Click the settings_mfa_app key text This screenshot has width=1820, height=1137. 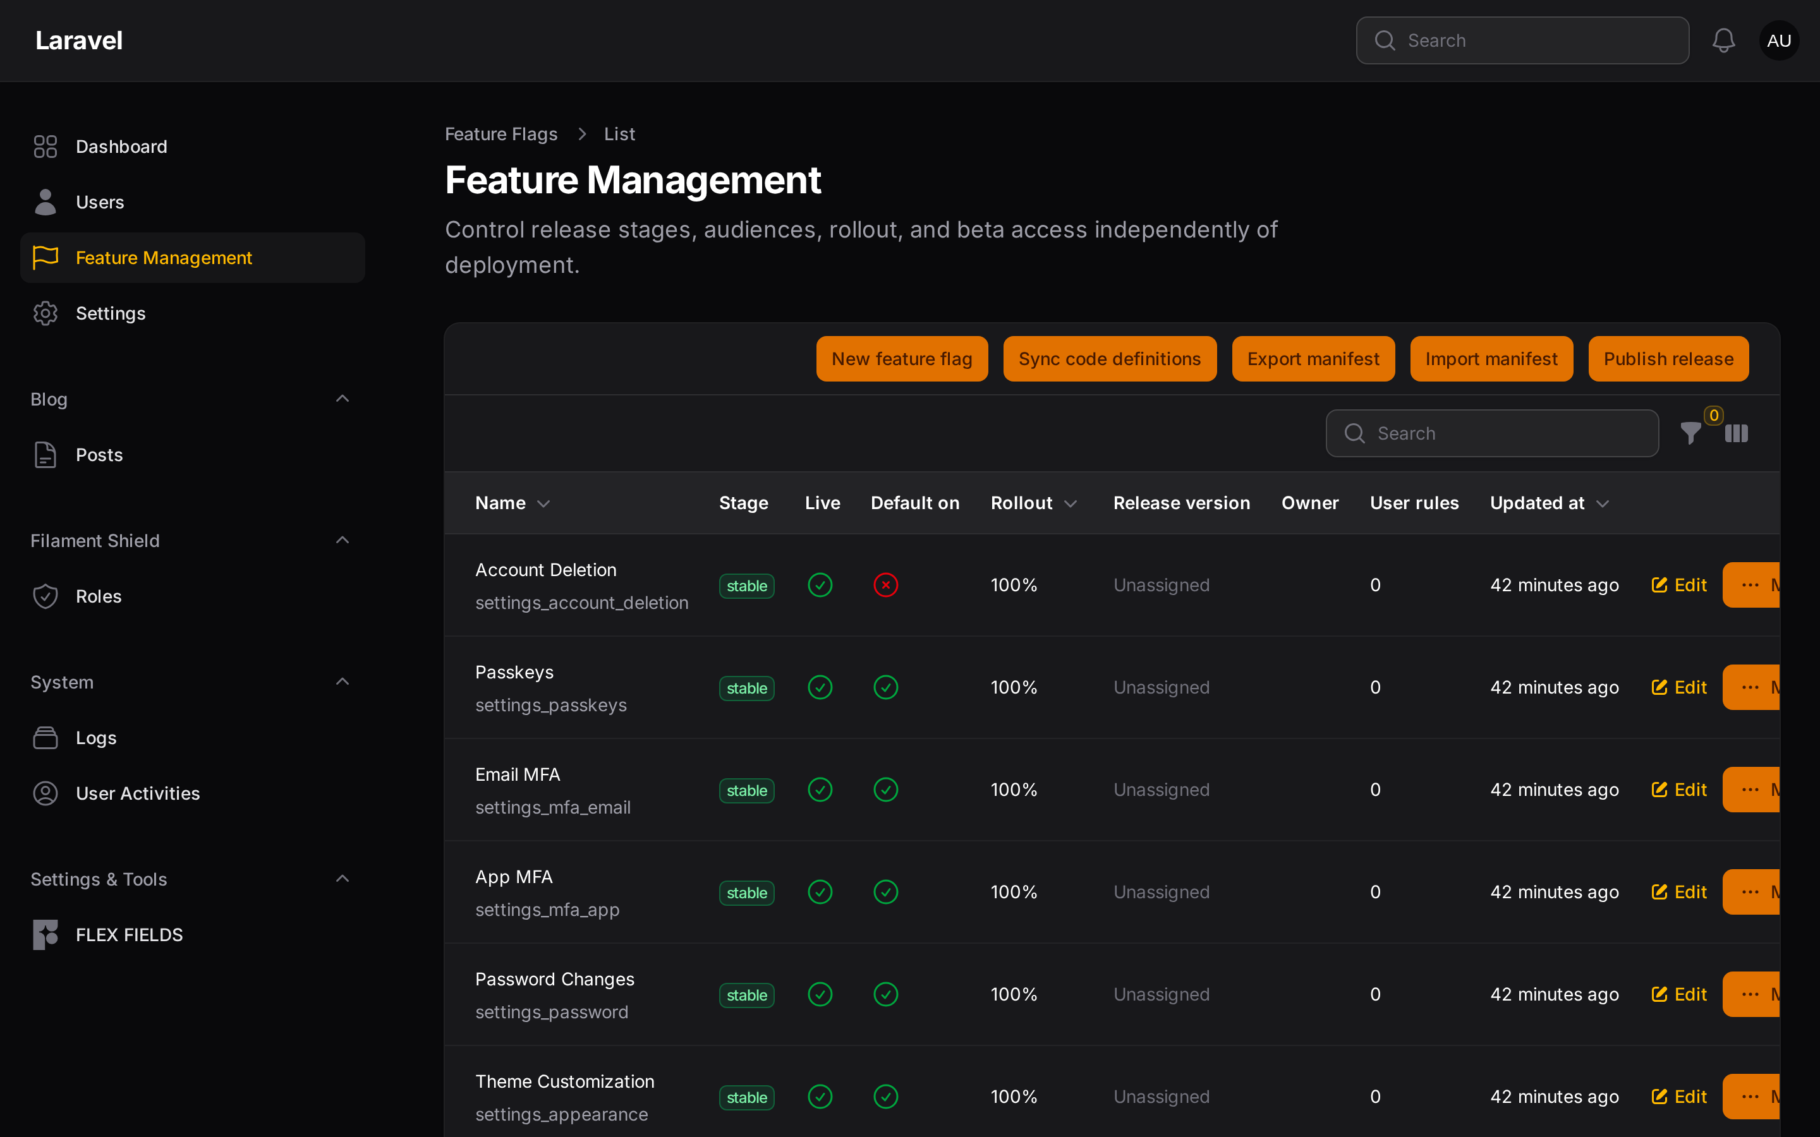tap(547, 910)
